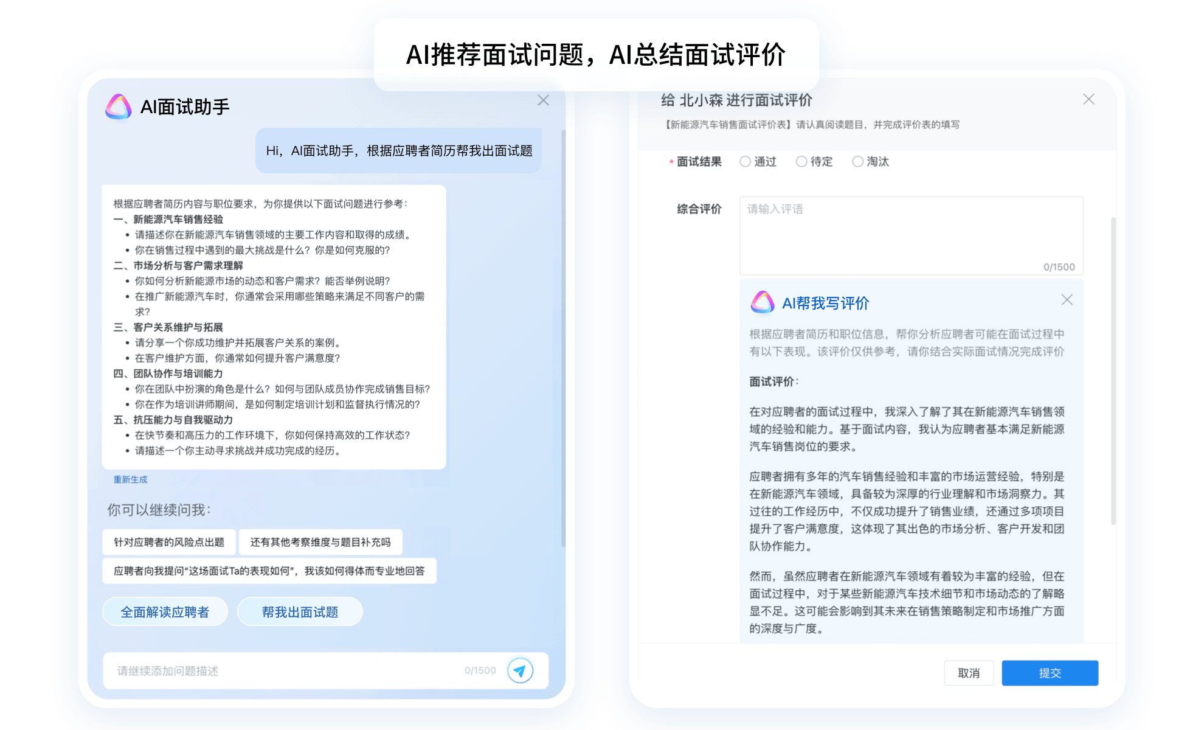
Task: Click the paper plane send icon
Action: (520, 670)
